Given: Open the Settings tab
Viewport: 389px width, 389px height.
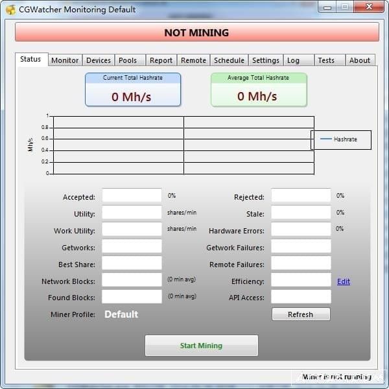Looking at the screenshot, I should pyautogui.click(x=266, y=60).
